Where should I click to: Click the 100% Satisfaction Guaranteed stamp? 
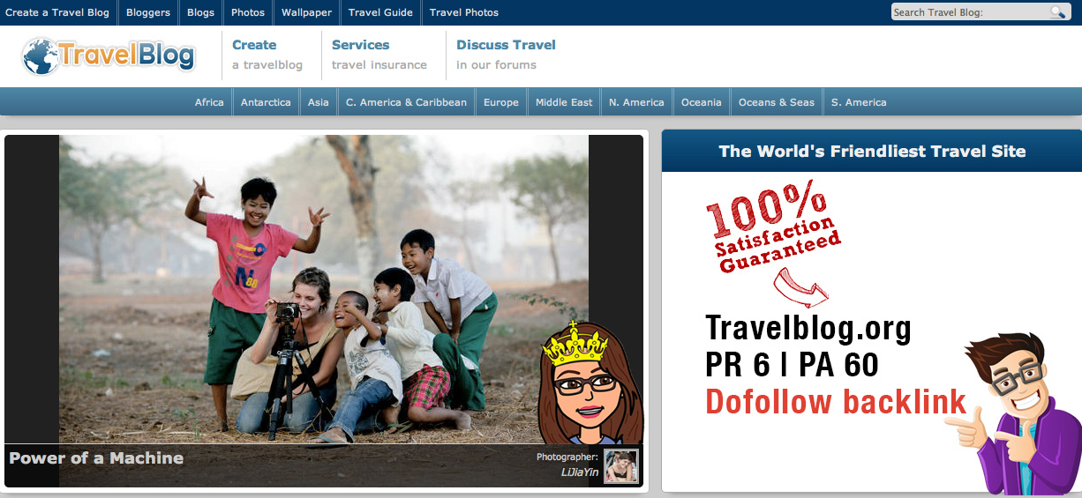pyautogui.click(x=771, y=228)
